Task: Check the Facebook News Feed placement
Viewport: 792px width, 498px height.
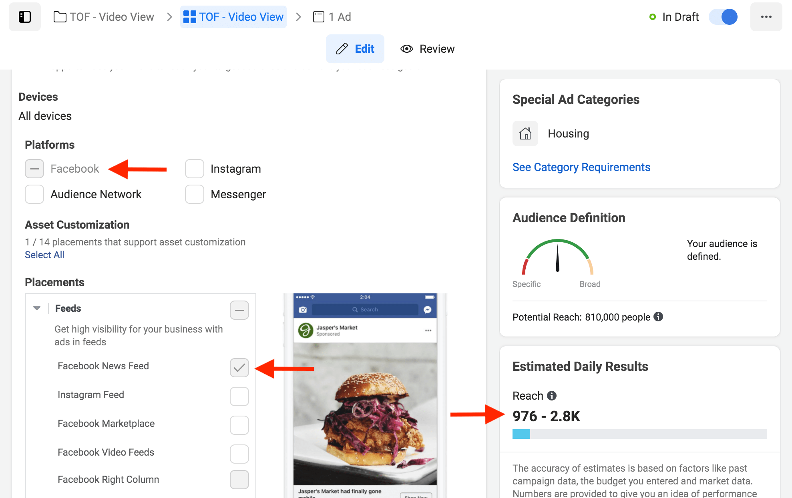Action: 239,367
